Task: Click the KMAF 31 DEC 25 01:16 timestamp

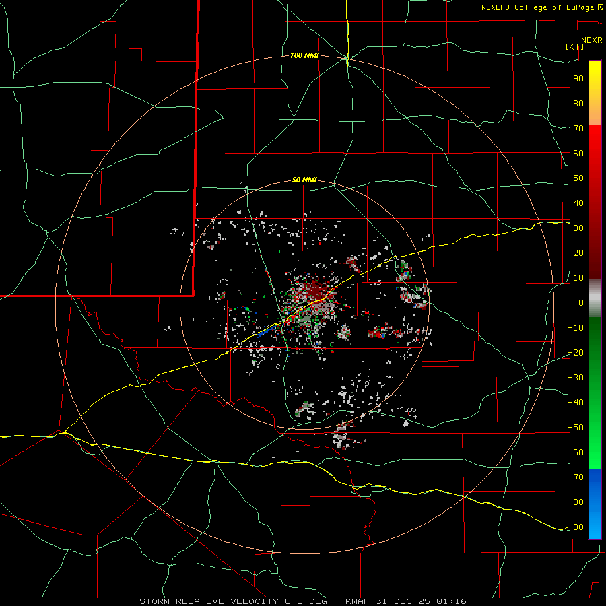Action: coord(406,601)
